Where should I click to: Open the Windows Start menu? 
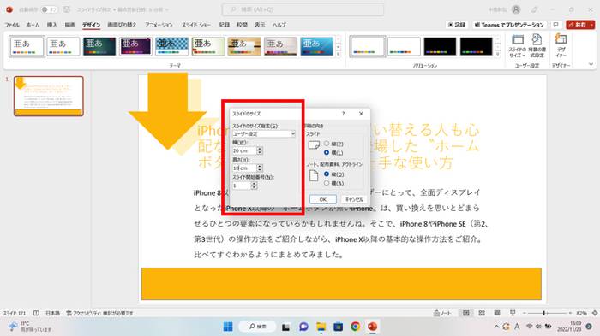228,327
